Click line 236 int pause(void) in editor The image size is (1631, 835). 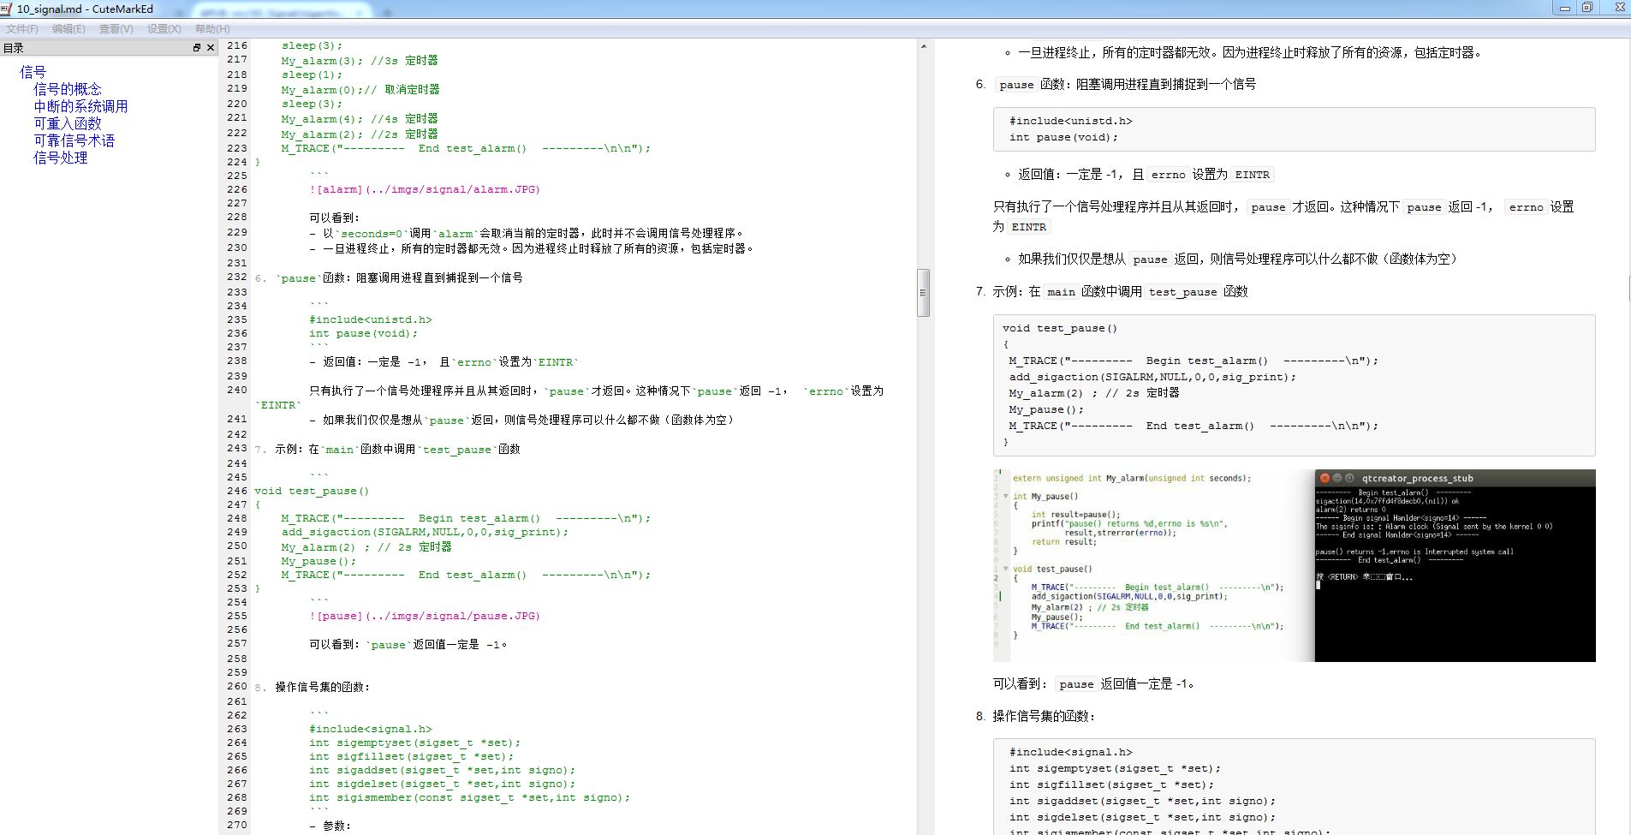364,333
